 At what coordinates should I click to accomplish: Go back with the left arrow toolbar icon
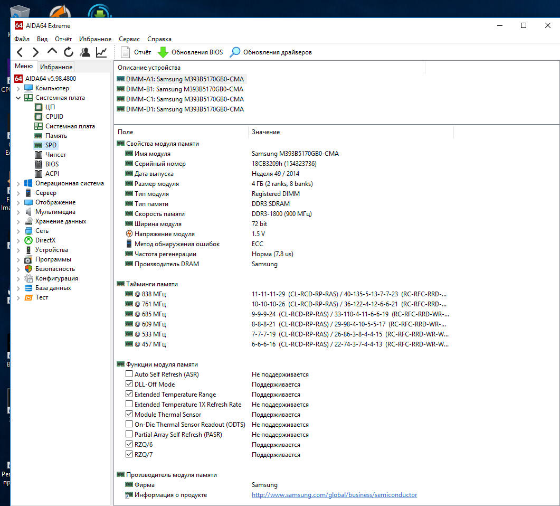[x=20, y=52]
